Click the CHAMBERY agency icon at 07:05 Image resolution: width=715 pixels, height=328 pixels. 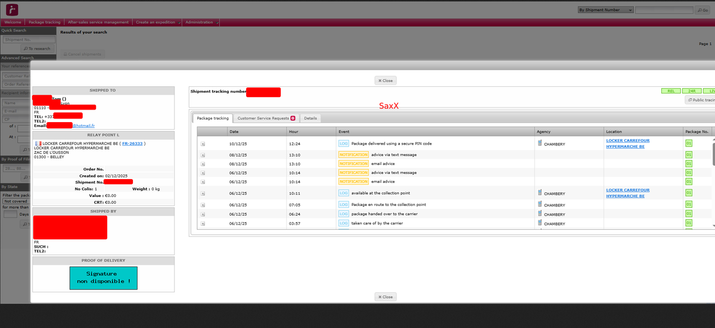coord(540,205)
